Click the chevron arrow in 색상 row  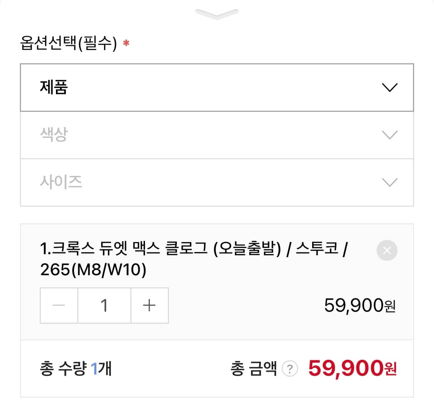pyautogui.click(x=389, y=135)
